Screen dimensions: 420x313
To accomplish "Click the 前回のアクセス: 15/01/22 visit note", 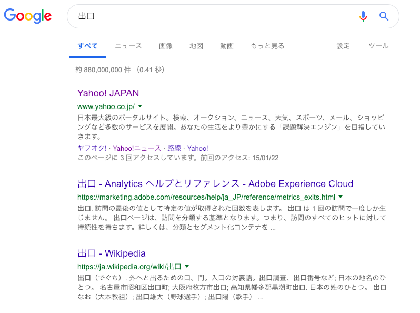I will pyautogui.click(x=239, y=158).
